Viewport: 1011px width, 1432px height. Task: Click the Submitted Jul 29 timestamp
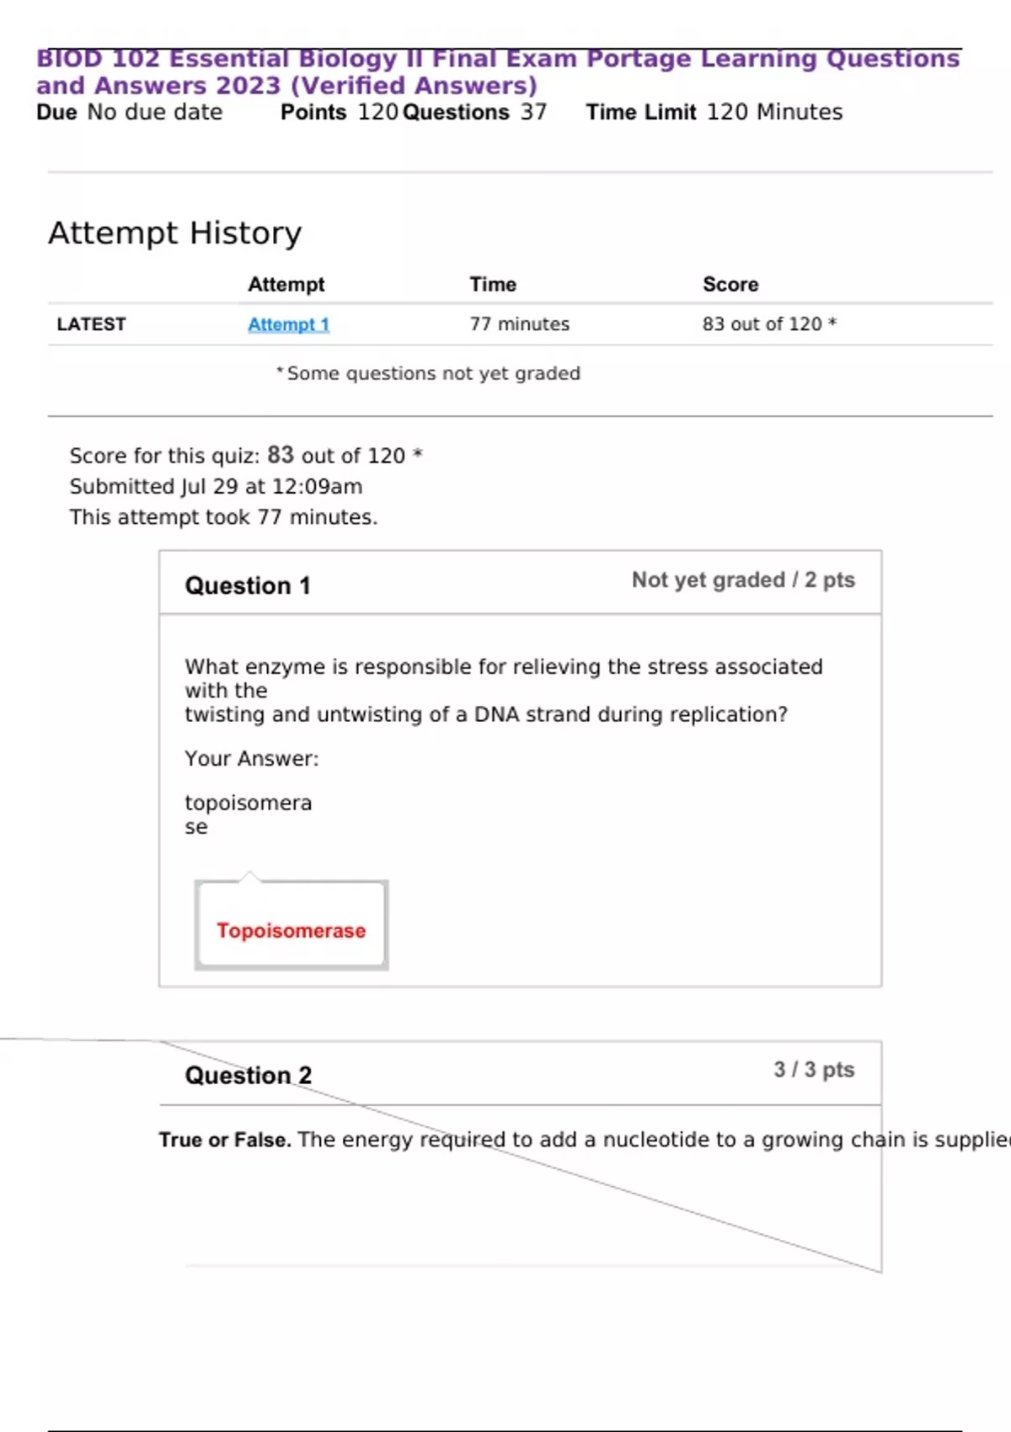tap(216, 487)
